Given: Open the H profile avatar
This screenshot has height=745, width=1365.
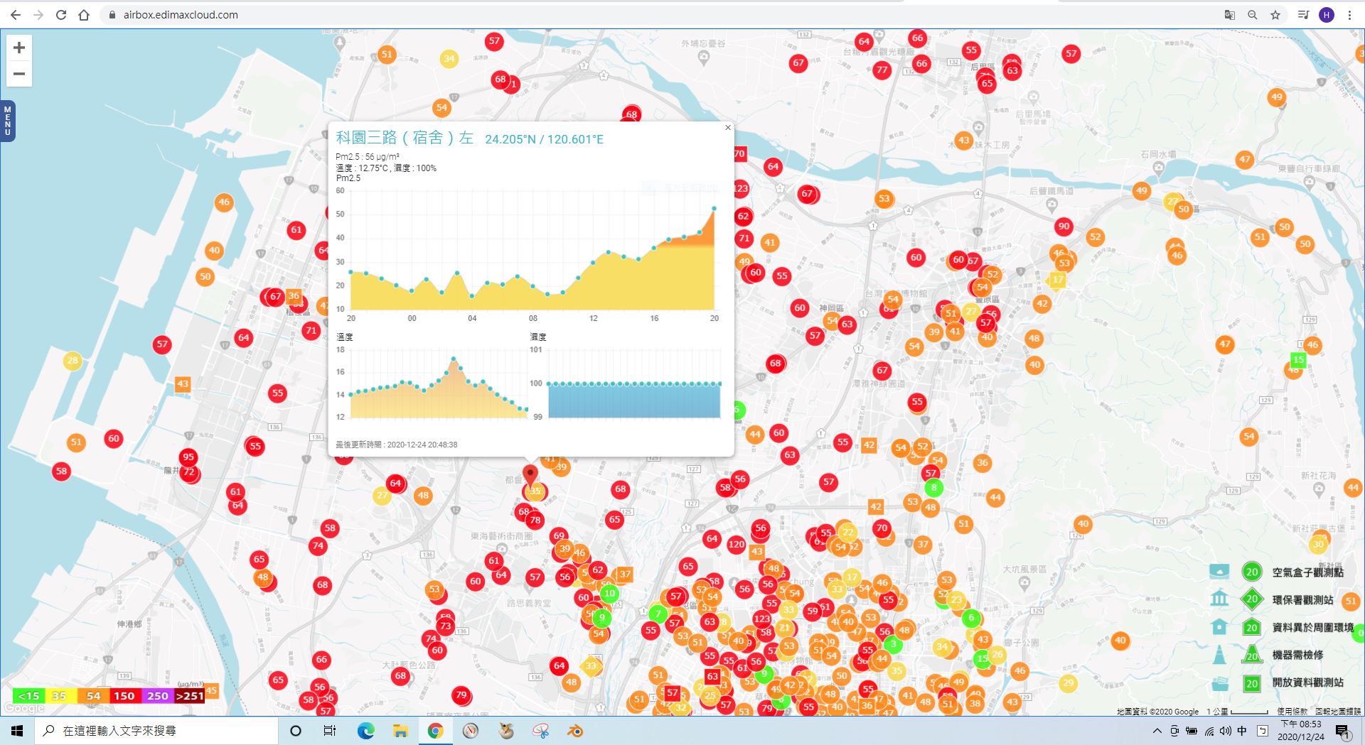Looking at the screenshot, I should coord(1327,15).
